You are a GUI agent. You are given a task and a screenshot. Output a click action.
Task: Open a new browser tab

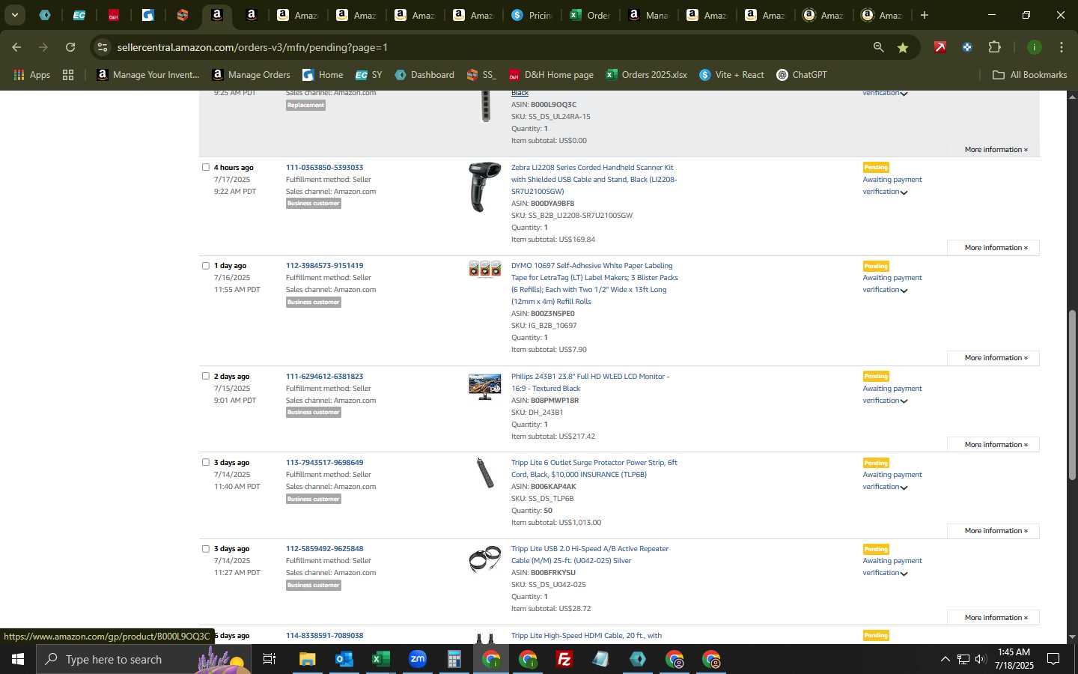tap(925, 15)
